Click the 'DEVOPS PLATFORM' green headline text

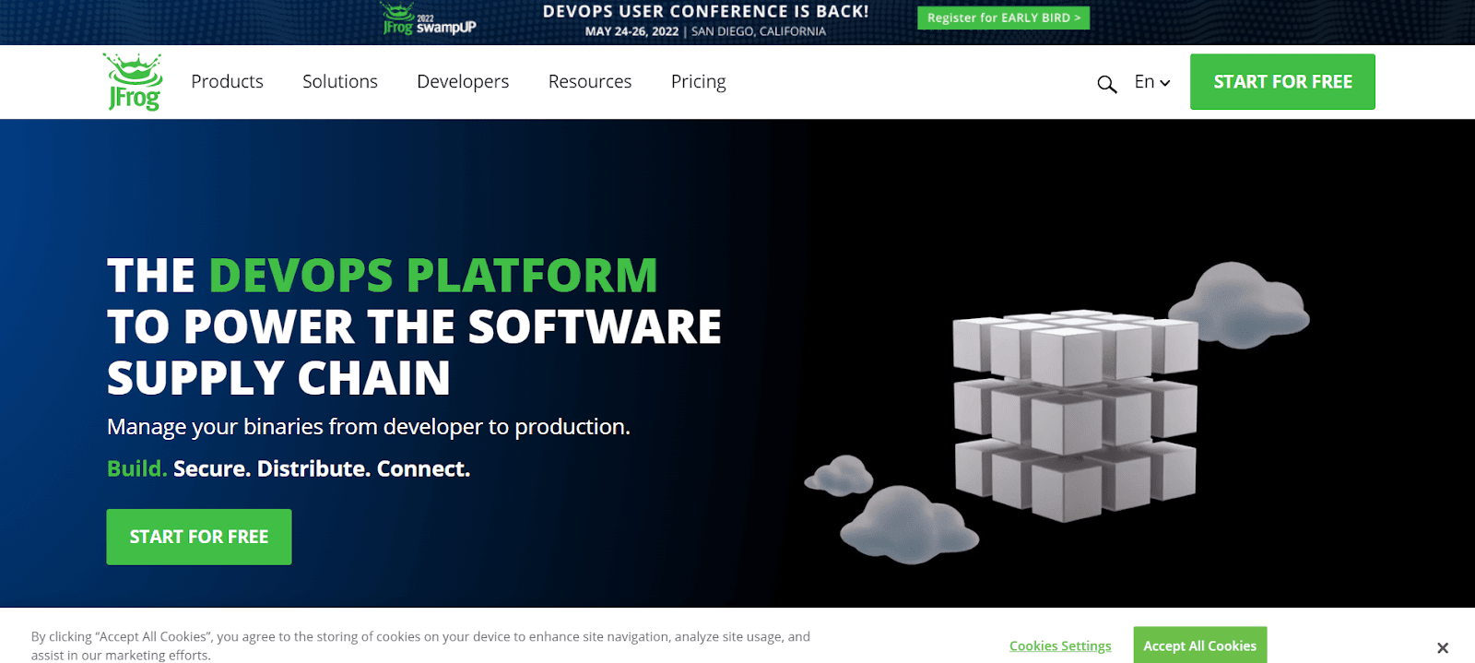tap(433, 275)
